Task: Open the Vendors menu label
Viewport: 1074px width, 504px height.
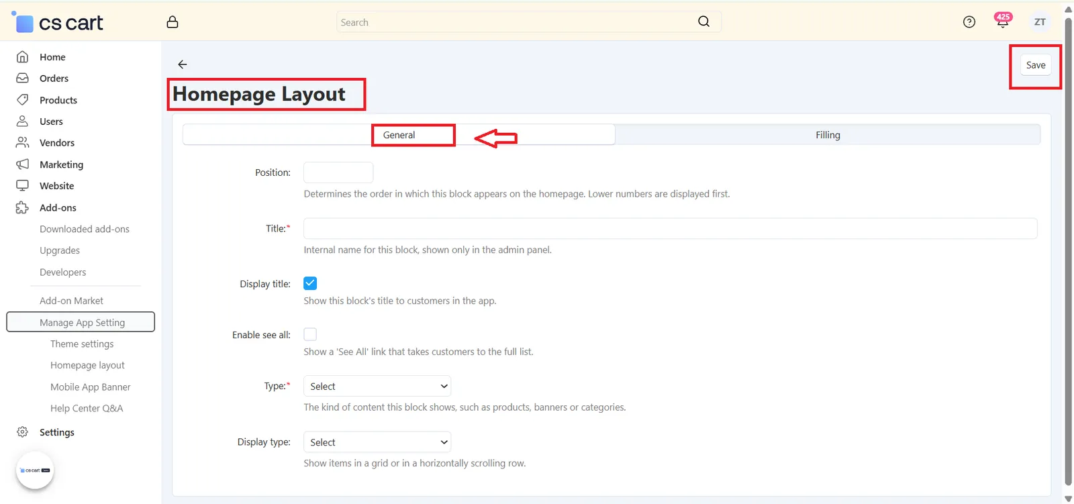Action: point(57,143)
